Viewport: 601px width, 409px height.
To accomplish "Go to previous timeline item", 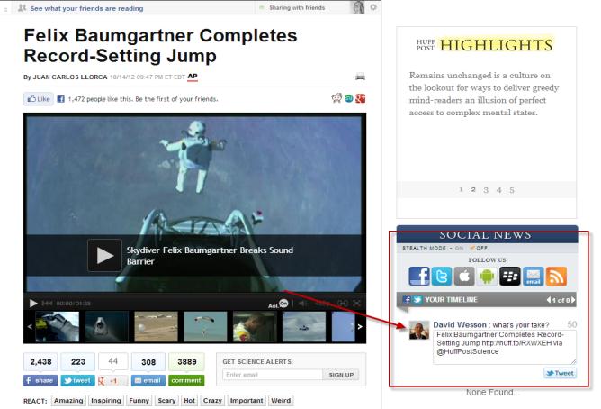I will coord(549,300).
